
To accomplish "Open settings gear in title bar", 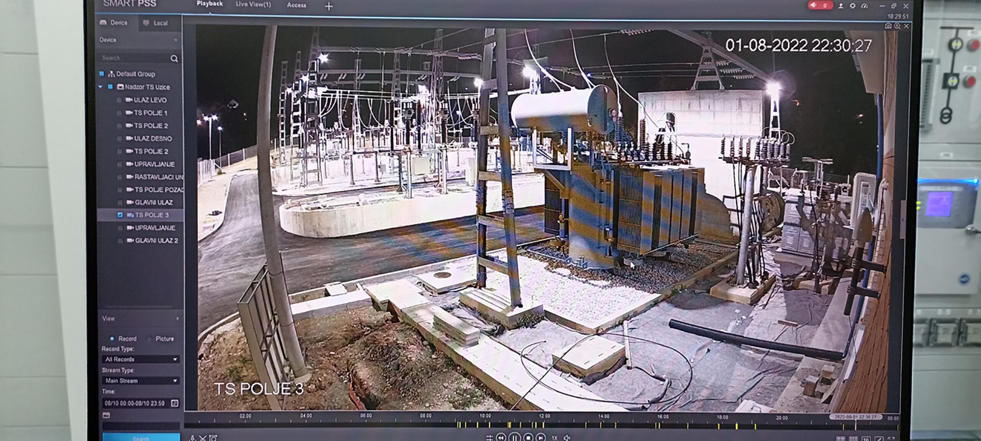I will tap(852, 6).
